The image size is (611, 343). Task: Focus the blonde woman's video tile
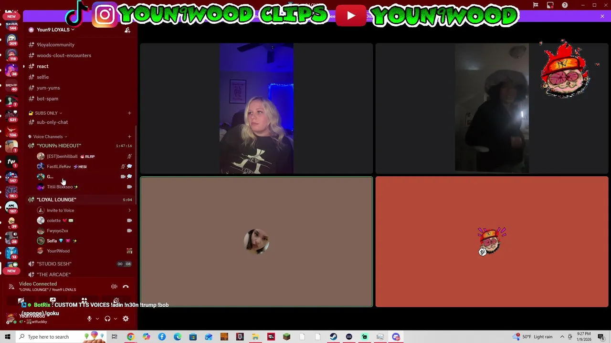(x=256, y=109)
